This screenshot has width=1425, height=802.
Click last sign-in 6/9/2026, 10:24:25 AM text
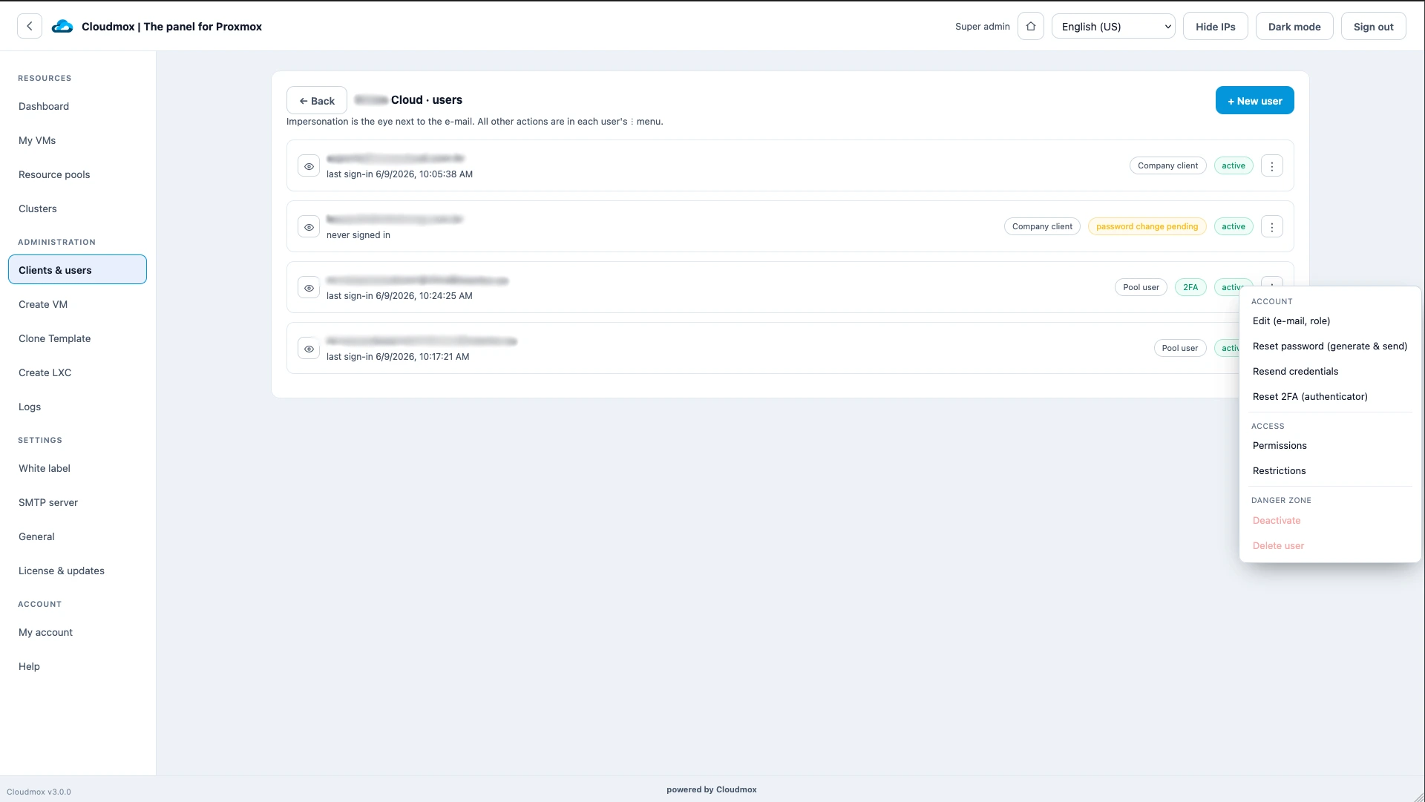(399, 296)
